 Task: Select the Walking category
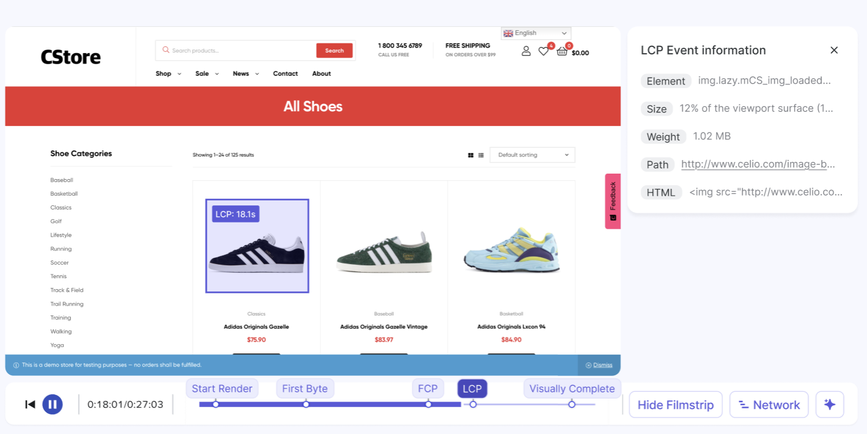(x=61, y=331)
